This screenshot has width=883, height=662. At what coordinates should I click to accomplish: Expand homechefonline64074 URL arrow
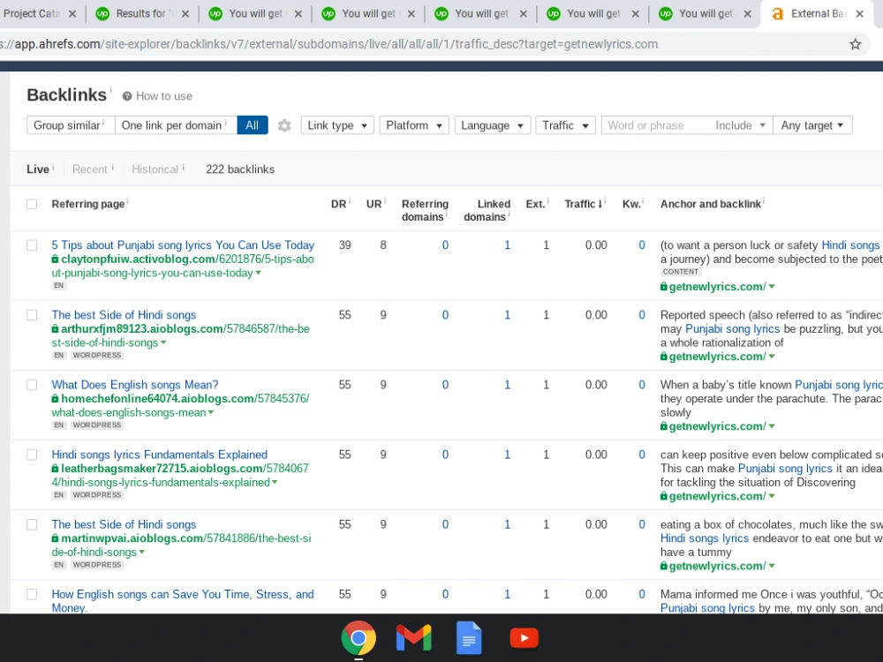click(x=211, y=412)
